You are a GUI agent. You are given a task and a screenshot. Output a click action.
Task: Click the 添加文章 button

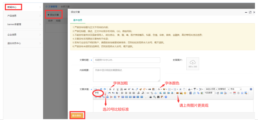coord(53,15)
